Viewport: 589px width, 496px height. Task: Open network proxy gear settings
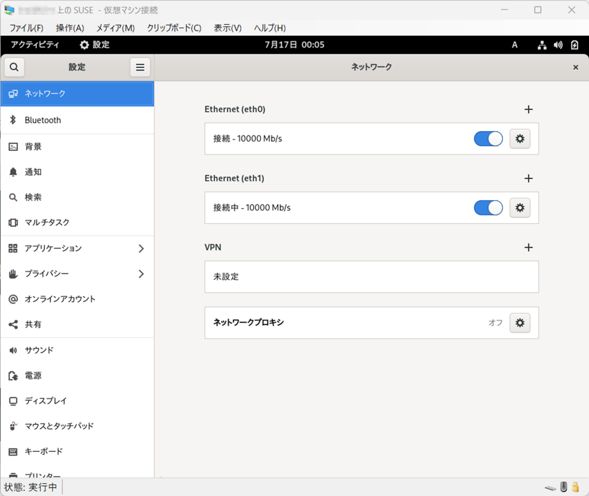pos(520,323)
